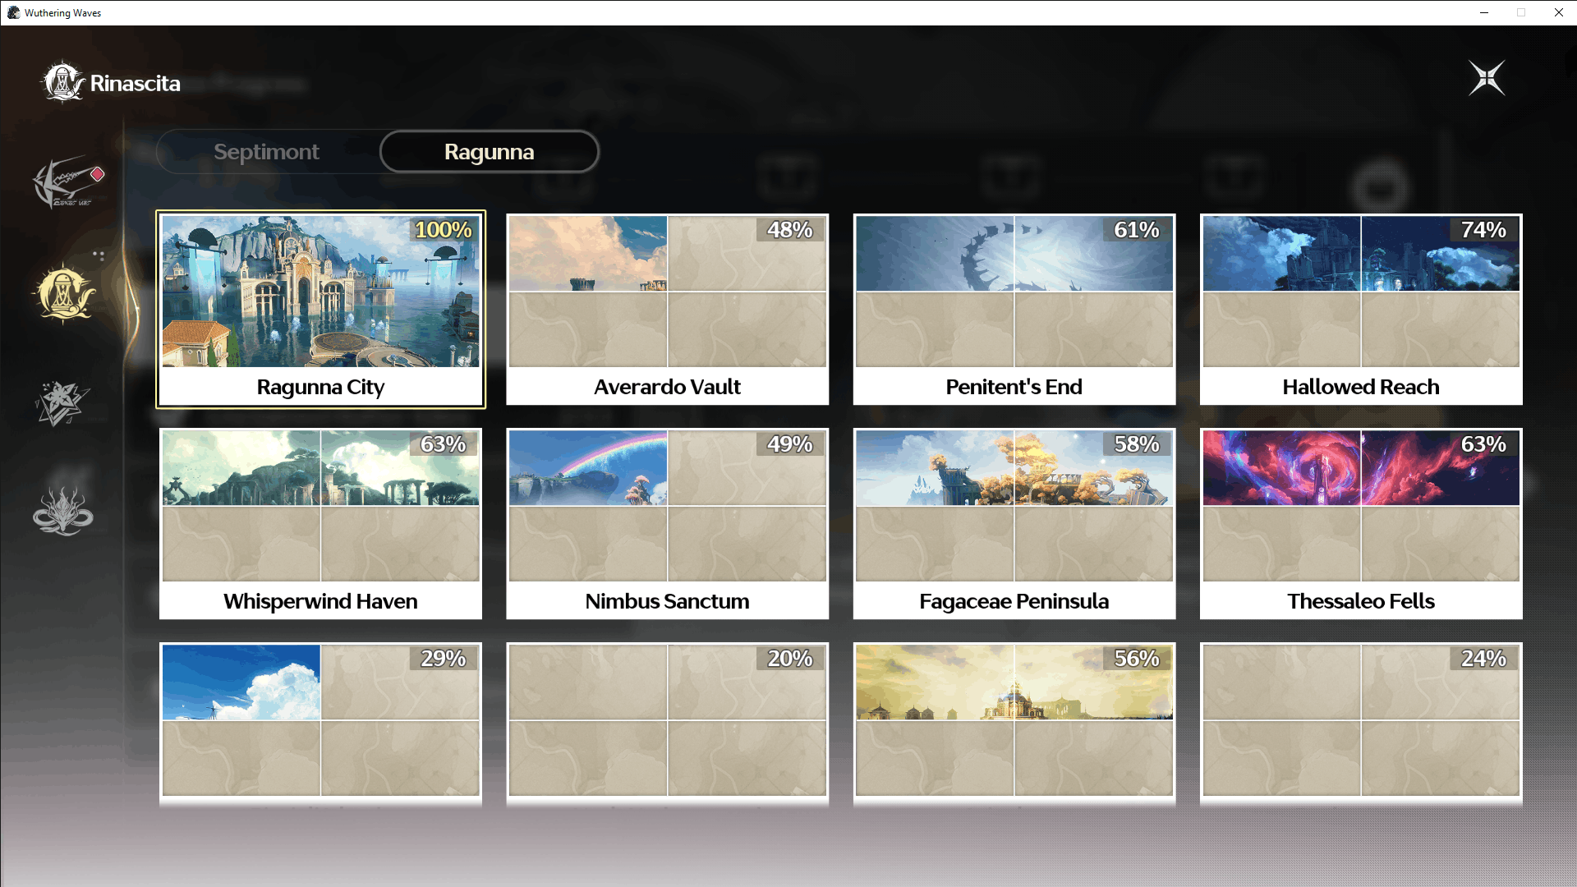Select the bottom lotus-shaped sidebar icon
Viewport: 1577px width, 887px height.
(x=63, y=511)
